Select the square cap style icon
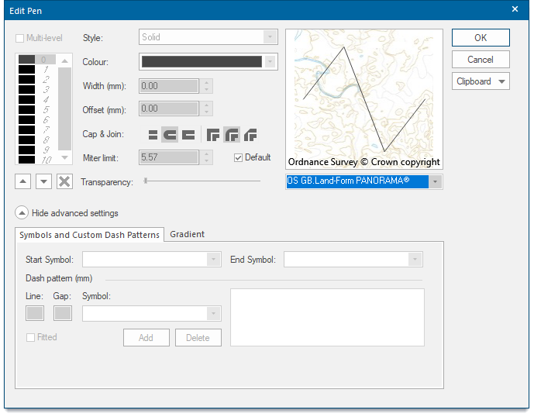 pos(188,135)
